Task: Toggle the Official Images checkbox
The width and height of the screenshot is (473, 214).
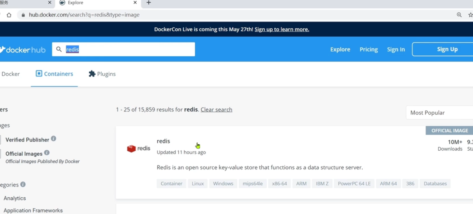Action: coord(0,154)
